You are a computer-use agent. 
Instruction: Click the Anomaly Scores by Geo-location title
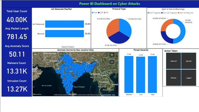75,50
